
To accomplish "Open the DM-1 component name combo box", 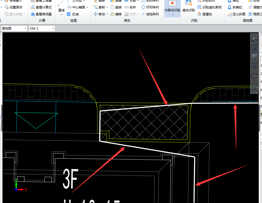I will 42,29.
